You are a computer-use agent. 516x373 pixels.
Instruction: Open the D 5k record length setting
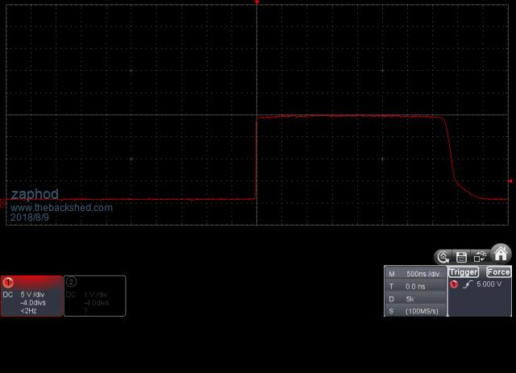point(416,299)
